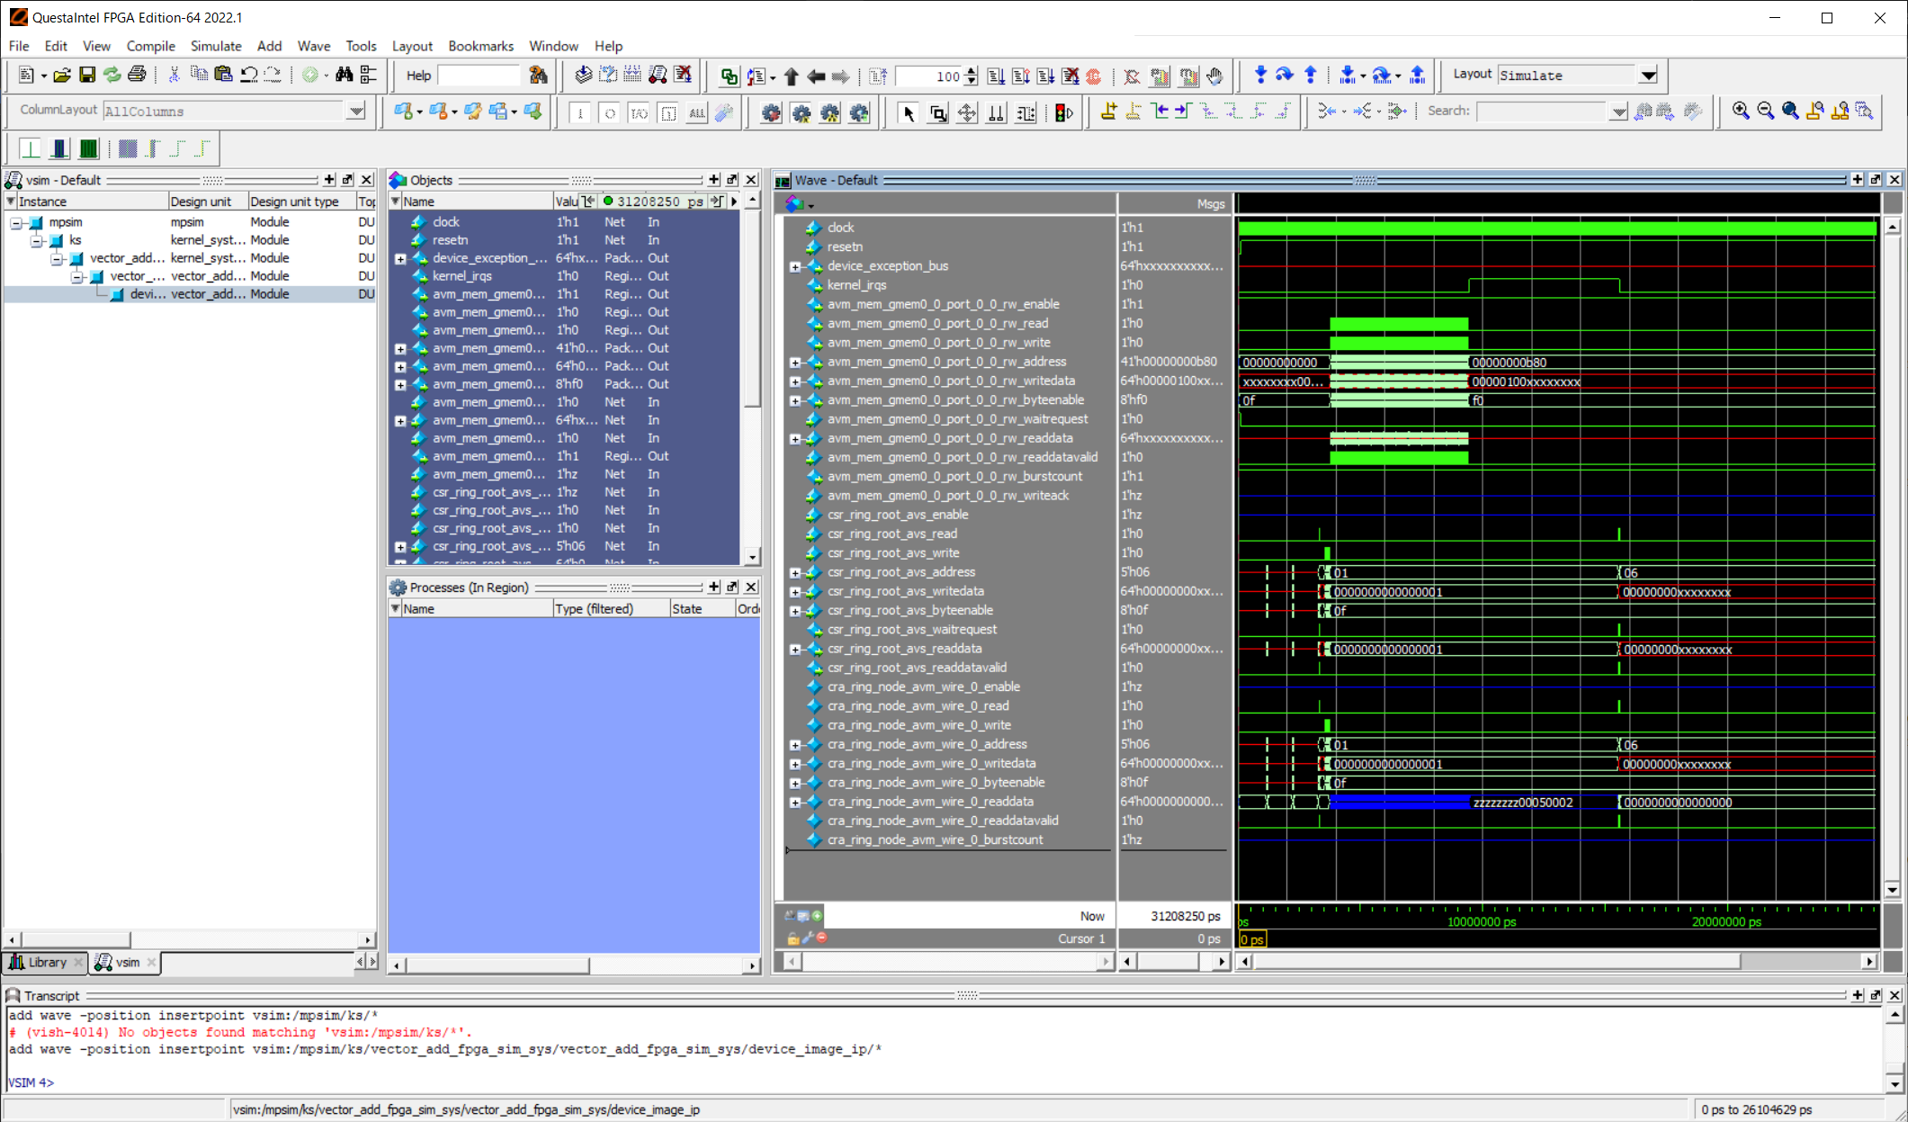Image resolution: width=1908 pixels, height=1122 pixels.
Task: Click inside the Search field
Action: click(1543, 111)
